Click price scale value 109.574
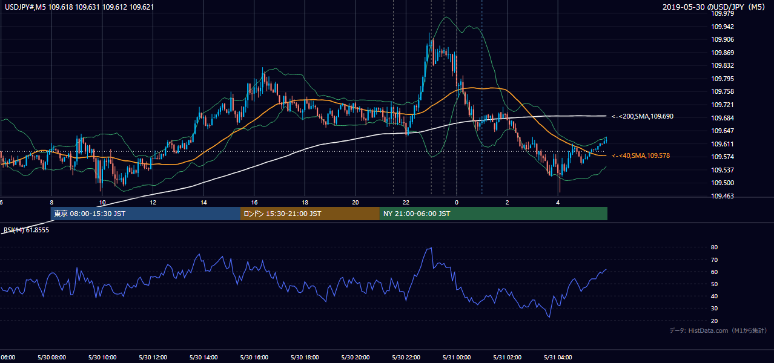Screen dimensions: 774x363 723,157
